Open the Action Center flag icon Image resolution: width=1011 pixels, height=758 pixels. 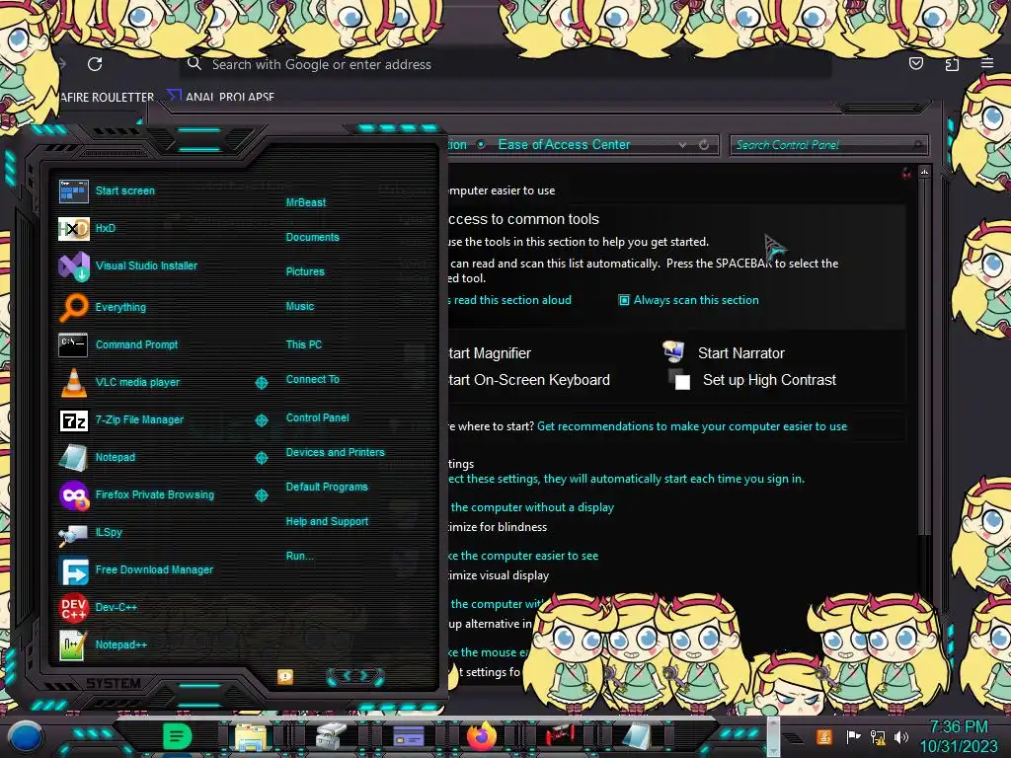point(853,736)
